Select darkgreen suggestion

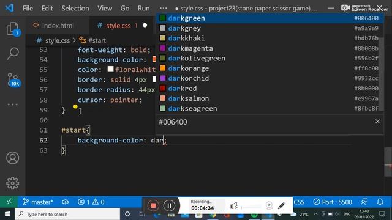pos(269,18)
